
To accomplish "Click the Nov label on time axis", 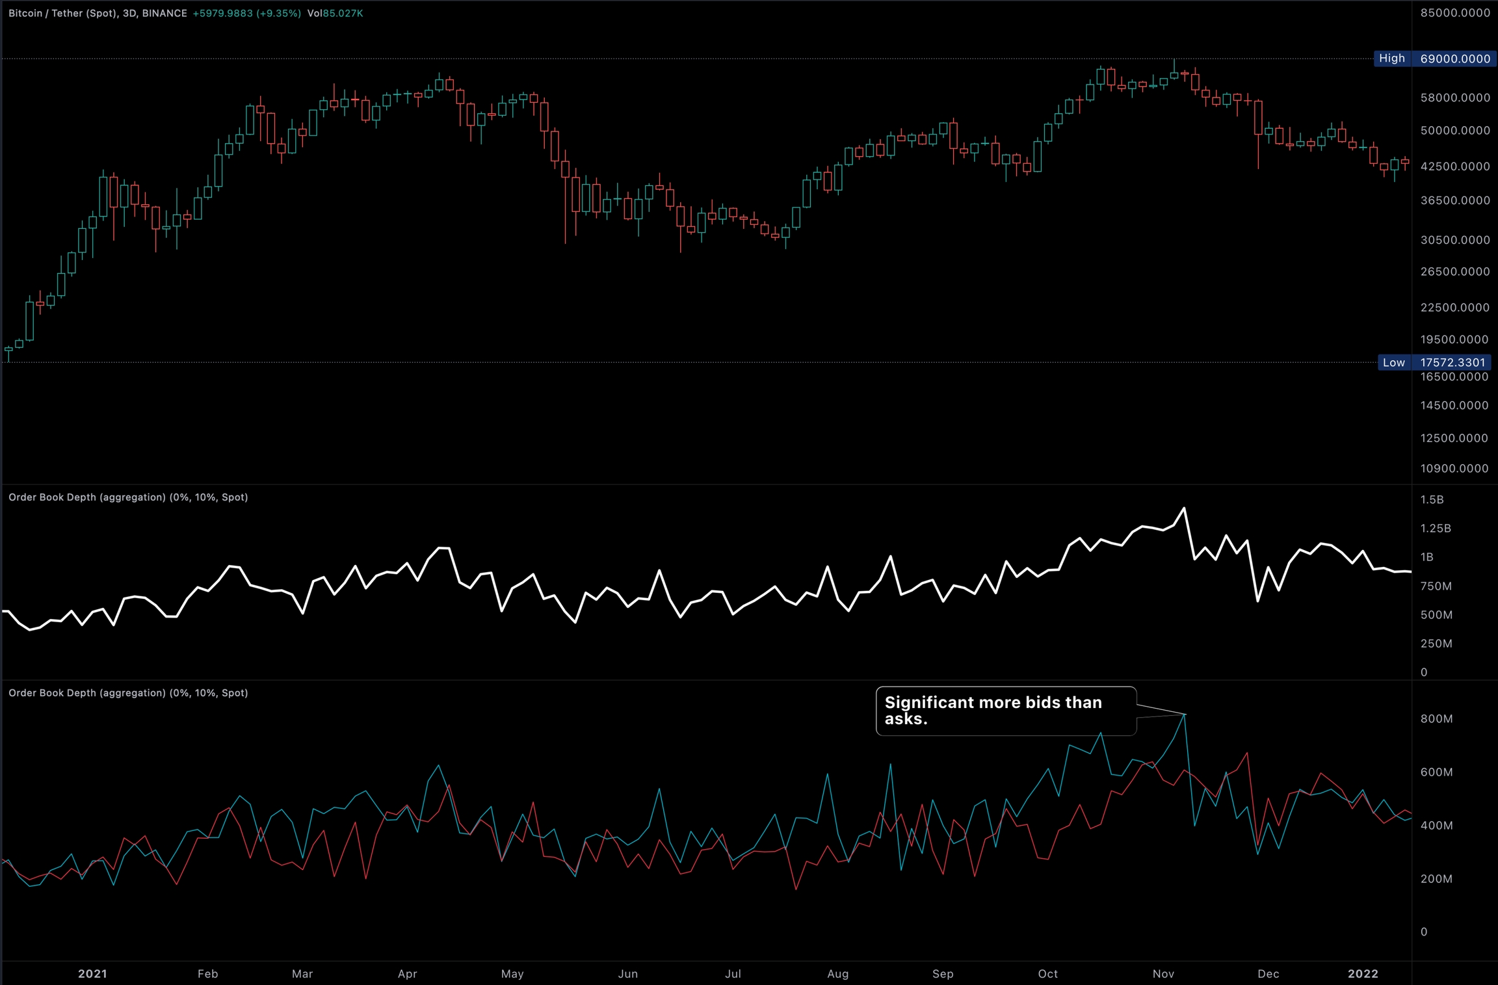I will click(x=1163, y=973).
